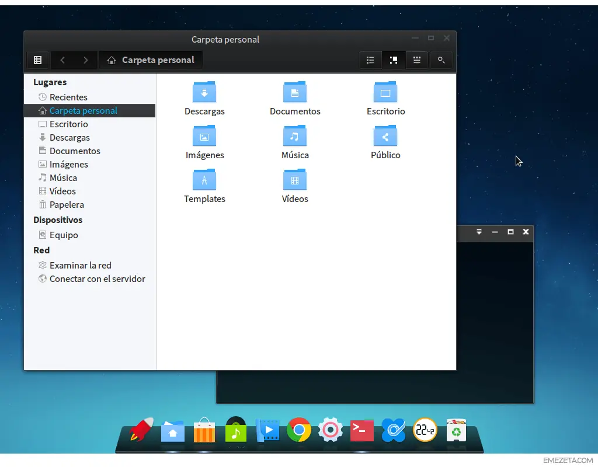598x467 pixels.
Task: Switch to compact view
Action: (417, 60)
